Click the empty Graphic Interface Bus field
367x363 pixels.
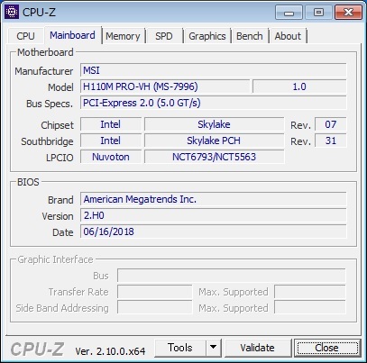click(232, 276)
